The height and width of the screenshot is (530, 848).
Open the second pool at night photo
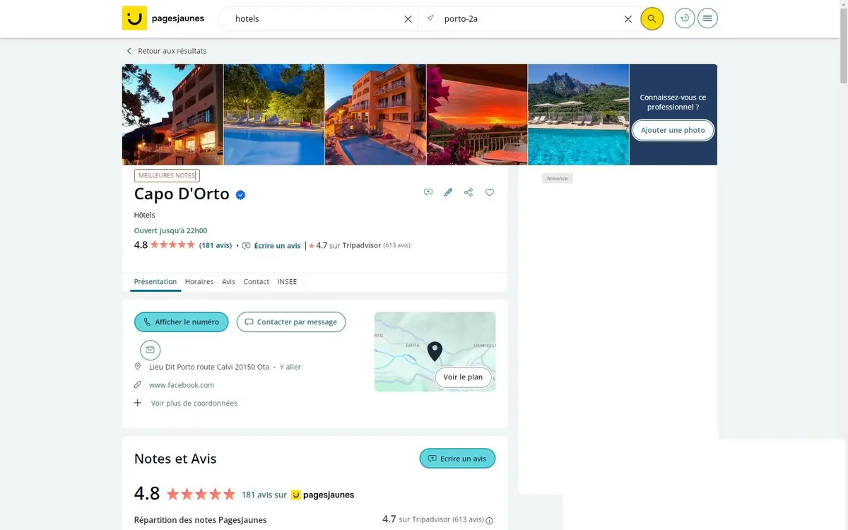click(274, 114)
